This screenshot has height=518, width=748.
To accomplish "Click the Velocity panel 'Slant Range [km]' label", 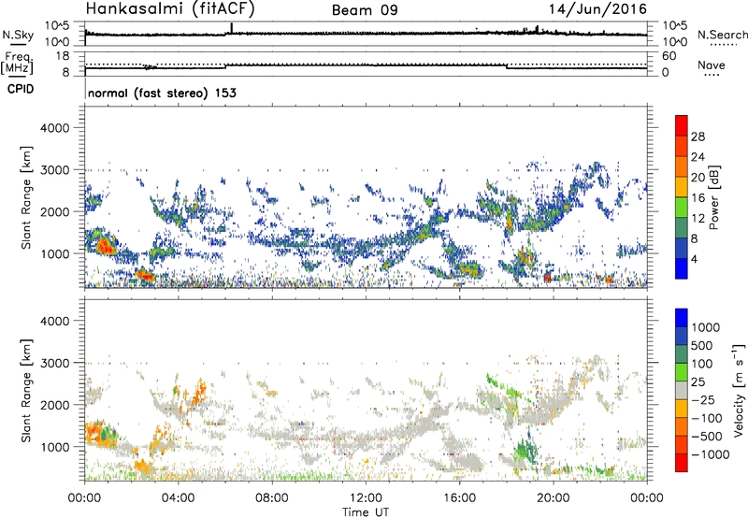I will coord(26,390).
